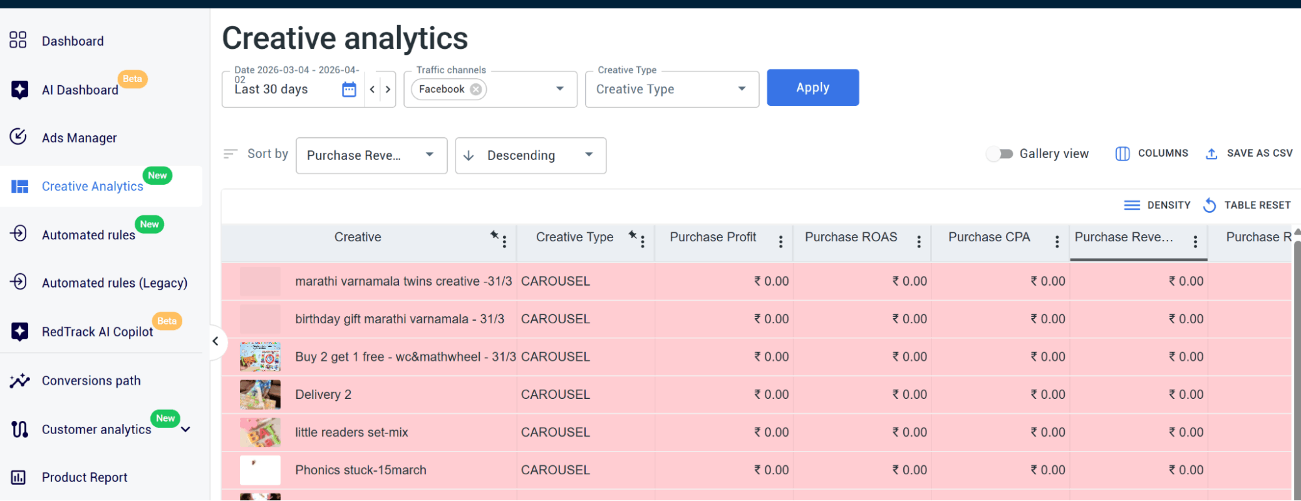The image size is (1301, 501).
Task: Click the COLUMNS button label
Action: pyautogui.click(x=1163, y=154)
